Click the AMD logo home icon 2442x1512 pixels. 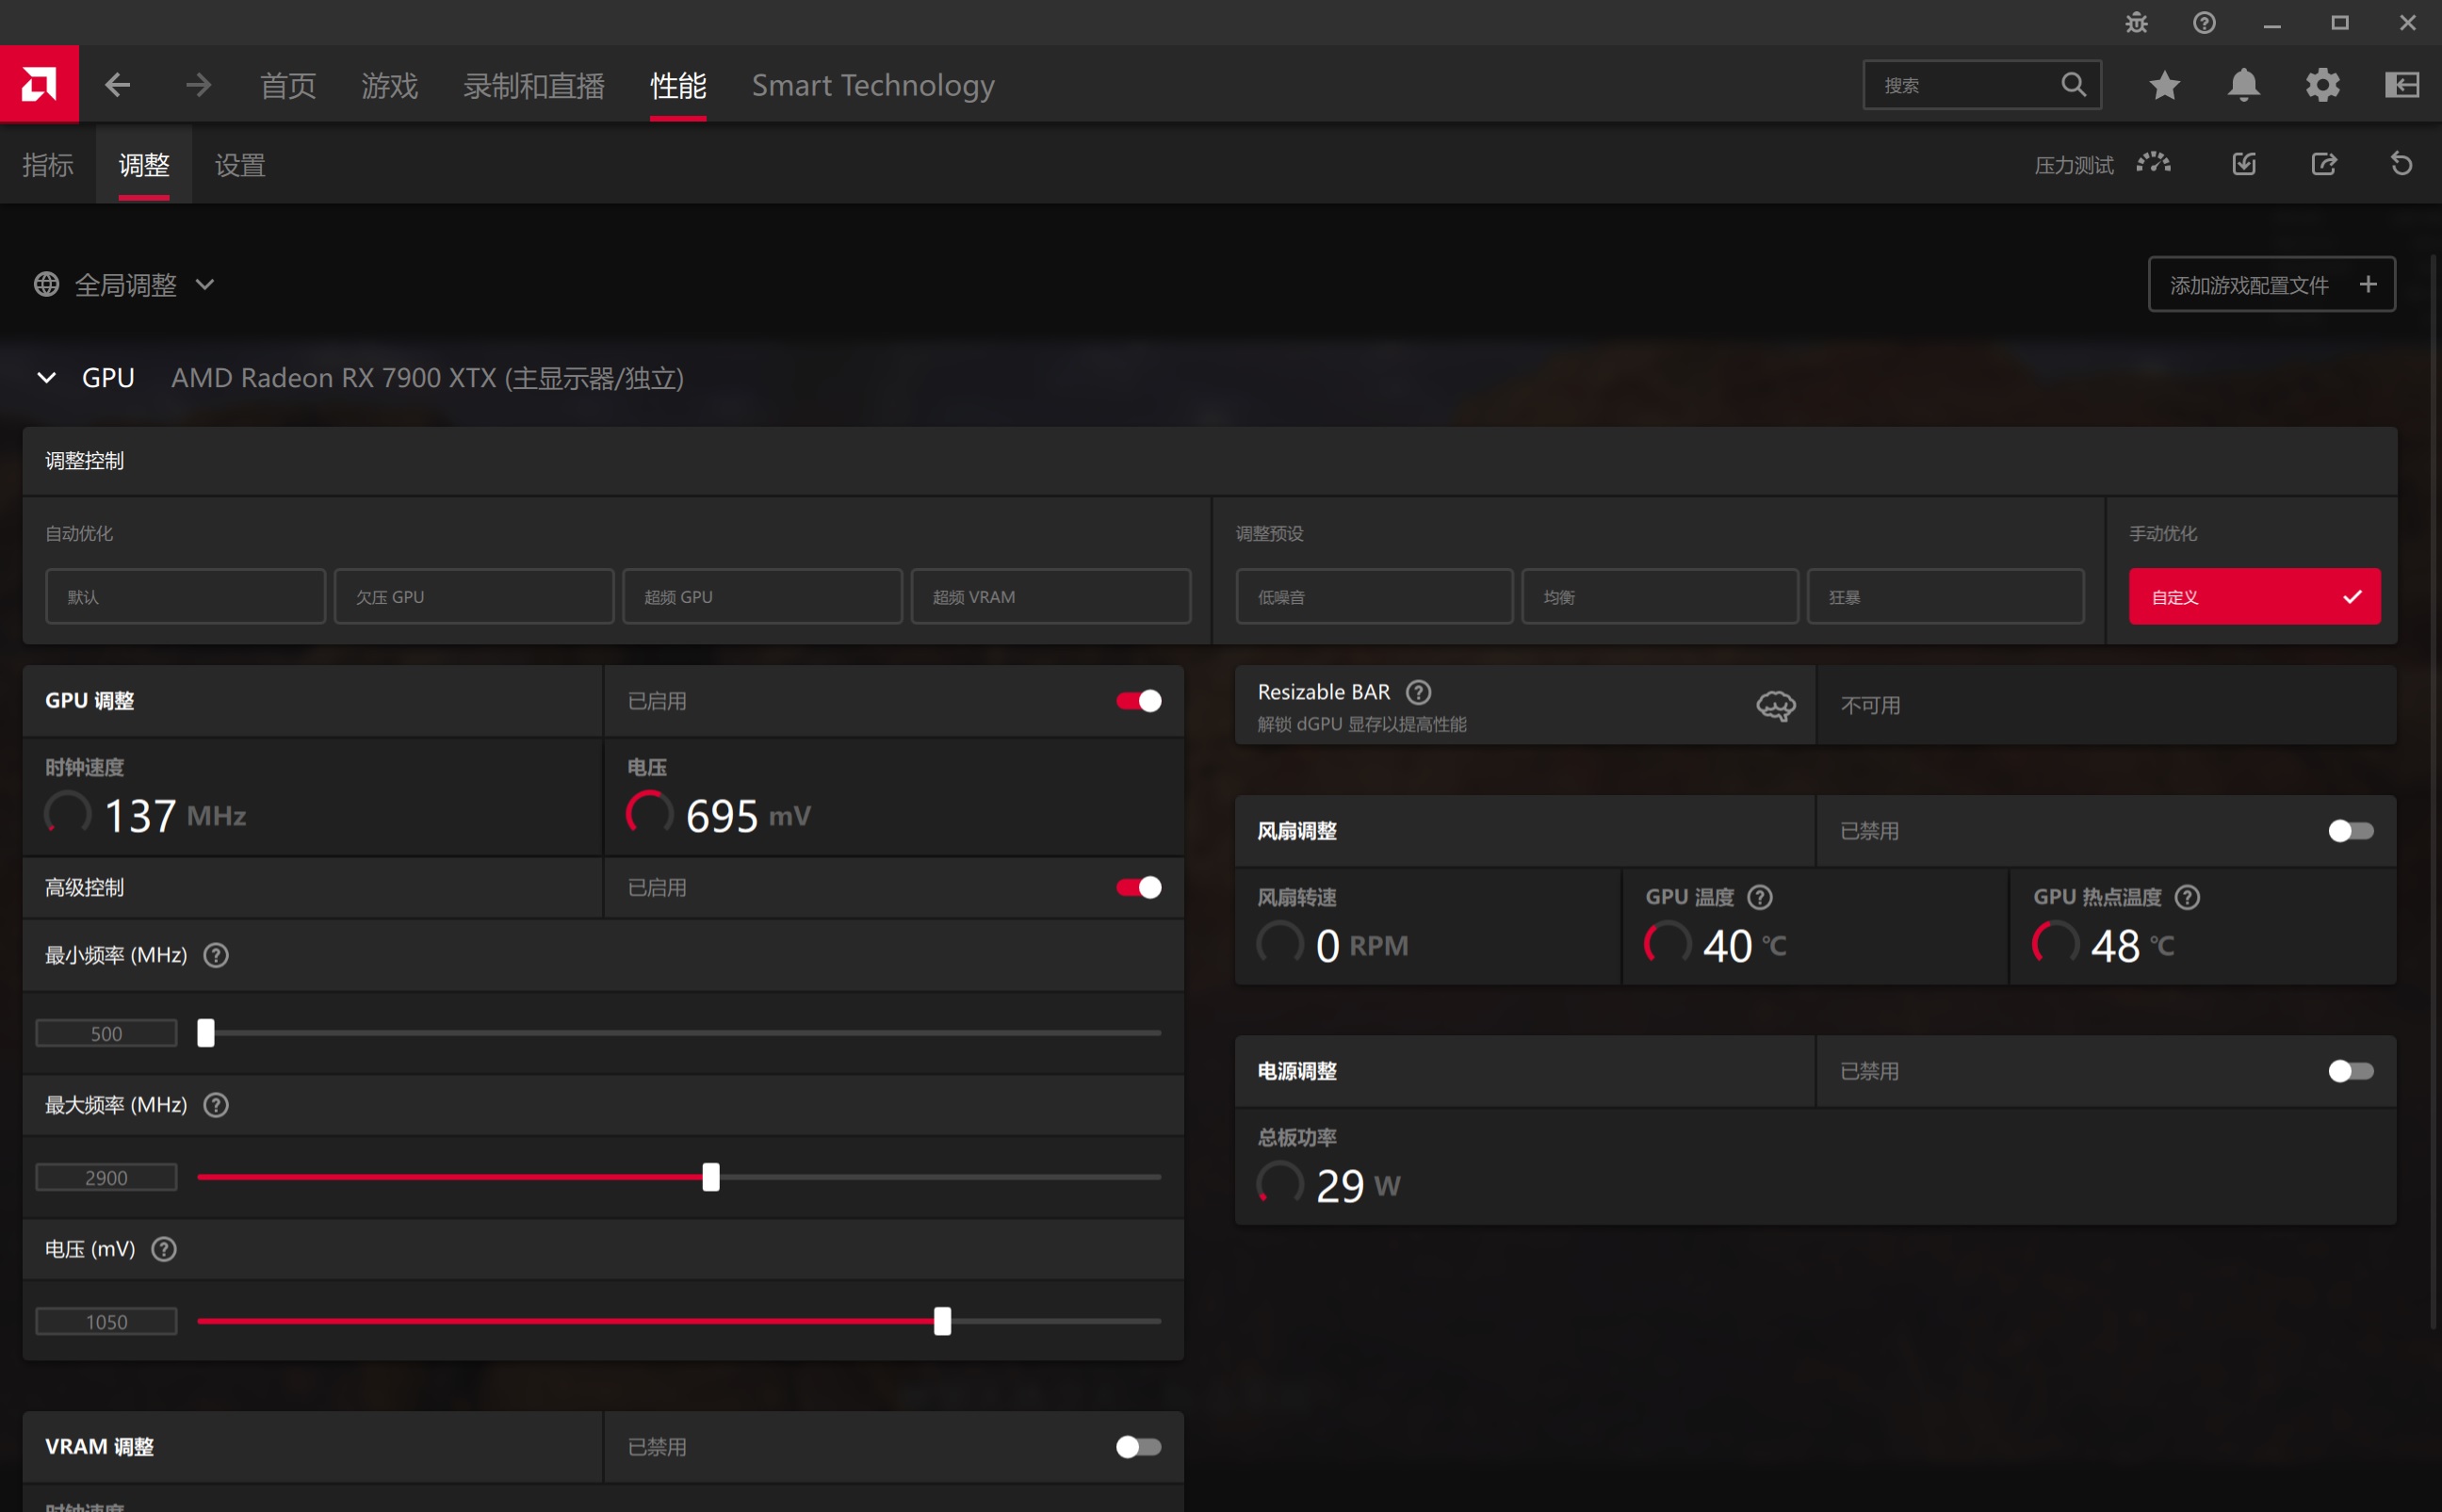39,84
